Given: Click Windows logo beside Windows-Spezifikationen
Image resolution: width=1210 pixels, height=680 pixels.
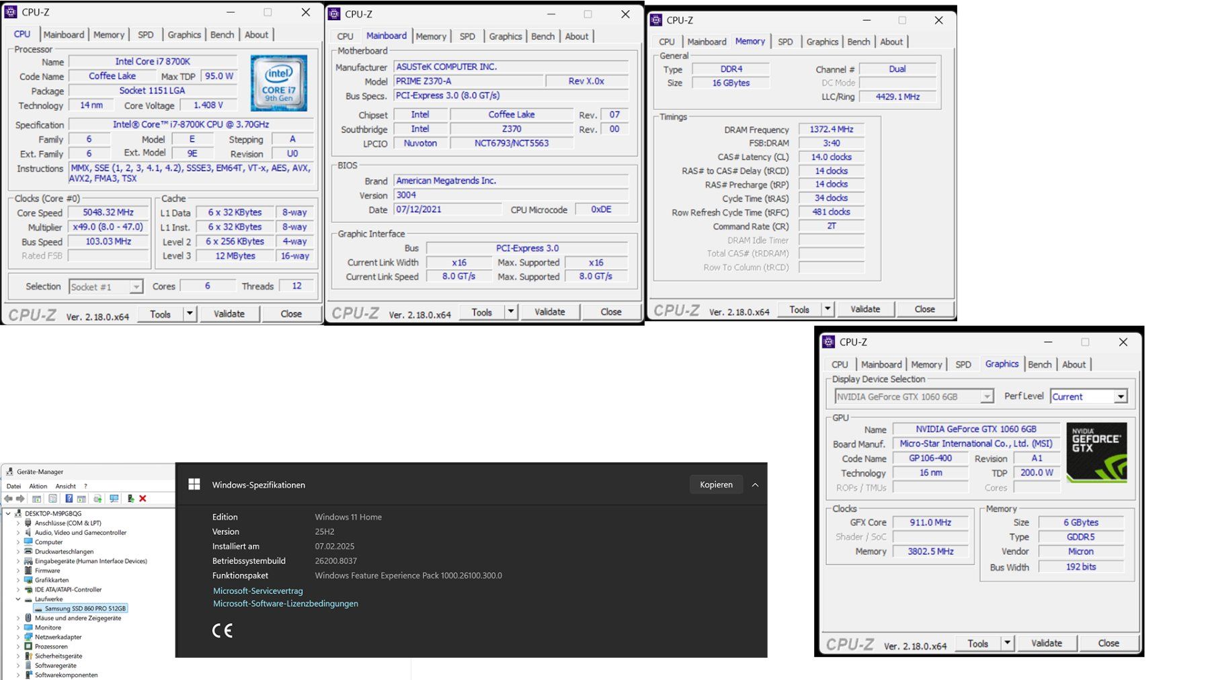Looking at the screenshot, I should pos(194,484).
